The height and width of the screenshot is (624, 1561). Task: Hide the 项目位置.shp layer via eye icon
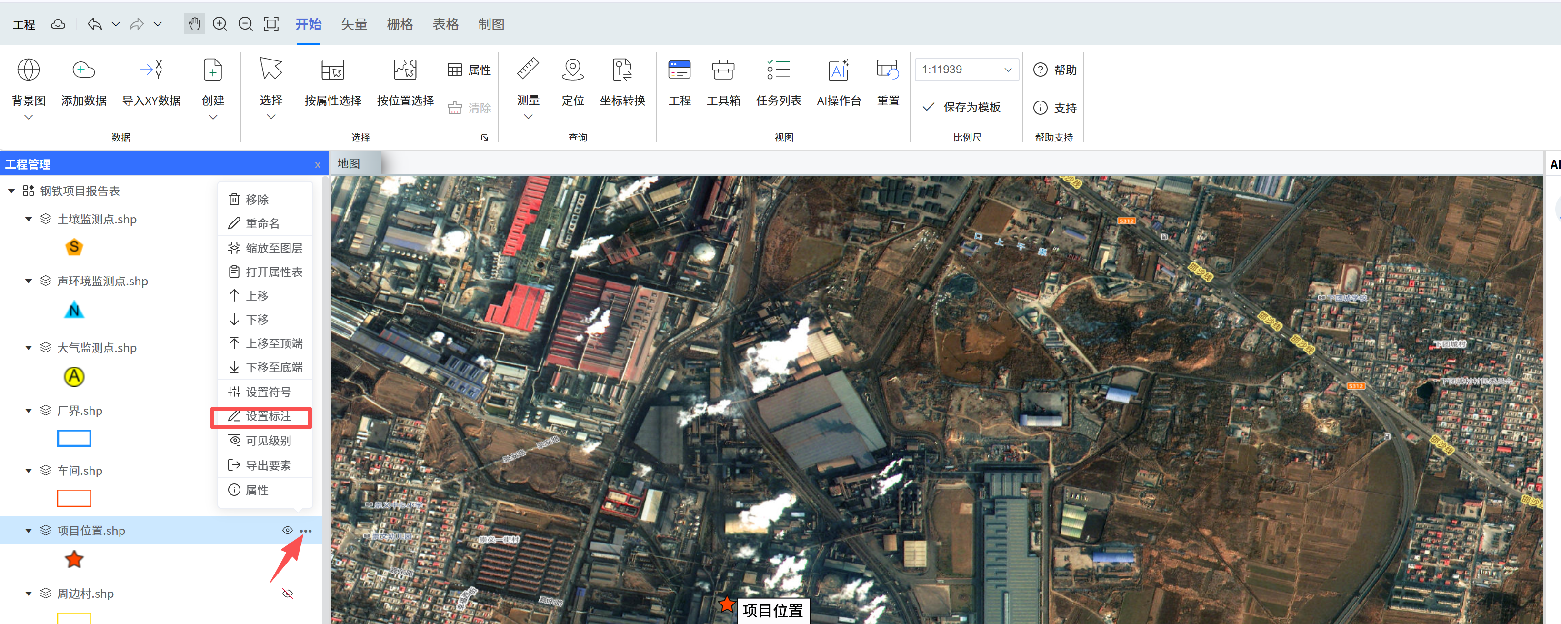(x=287, y=531)
